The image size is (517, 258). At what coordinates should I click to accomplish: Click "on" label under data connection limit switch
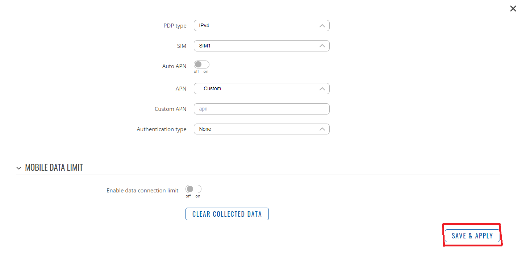(x=197, y=196)
